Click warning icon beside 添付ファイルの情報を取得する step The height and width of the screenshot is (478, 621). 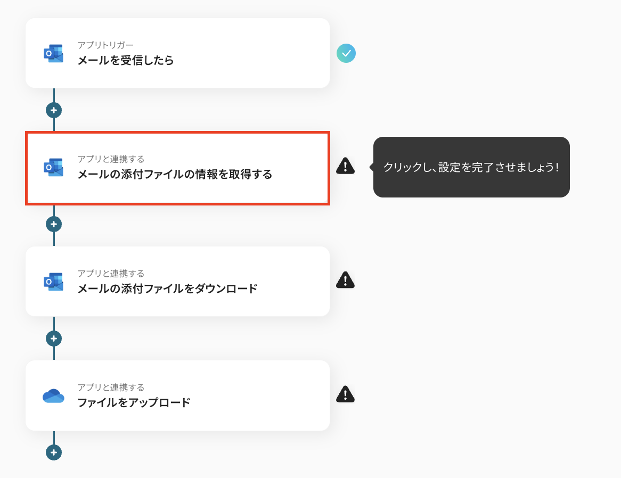click(x=345, y=166)
